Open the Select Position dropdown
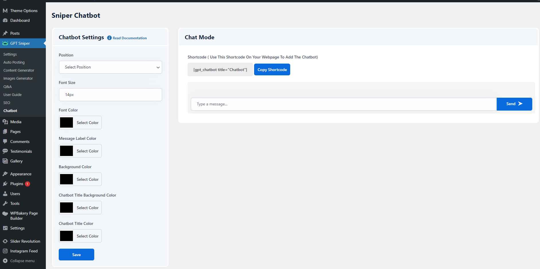Screen dimensions: 540x269 (x=111, y=67)
